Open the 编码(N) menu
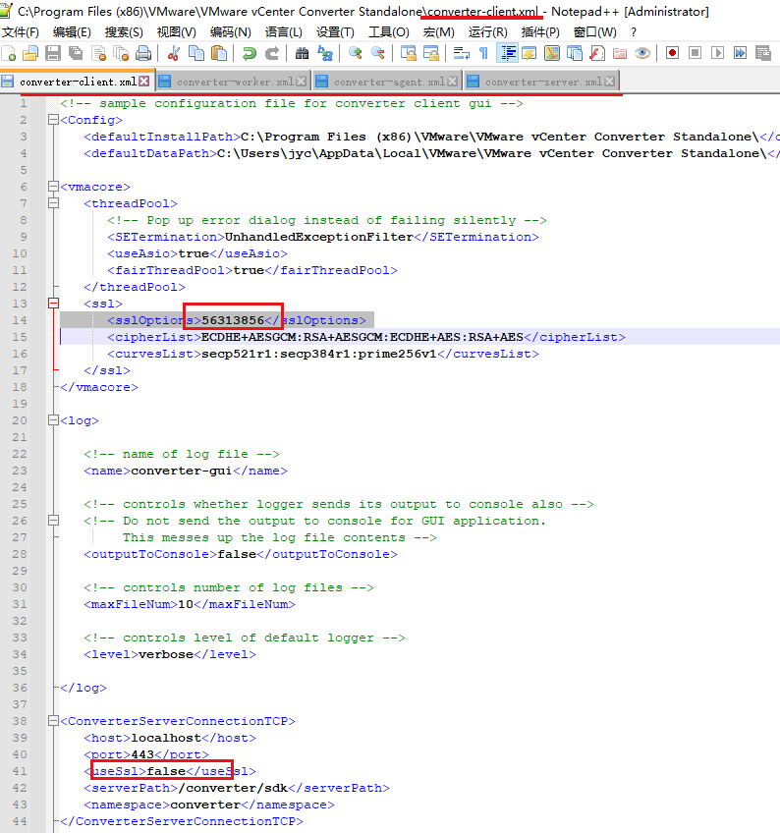The width and height of the screenshot is (780, 833). coord(230,32)
